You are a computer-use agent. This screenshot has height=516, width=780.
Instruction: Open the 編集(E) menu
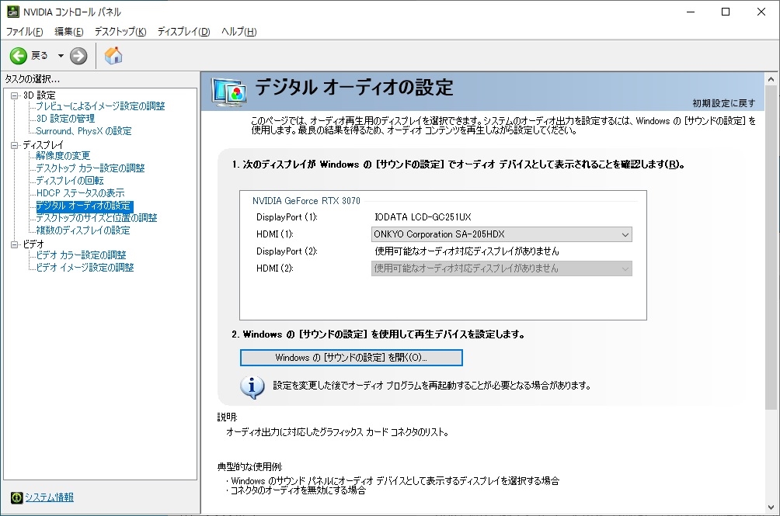click(68, 32)
